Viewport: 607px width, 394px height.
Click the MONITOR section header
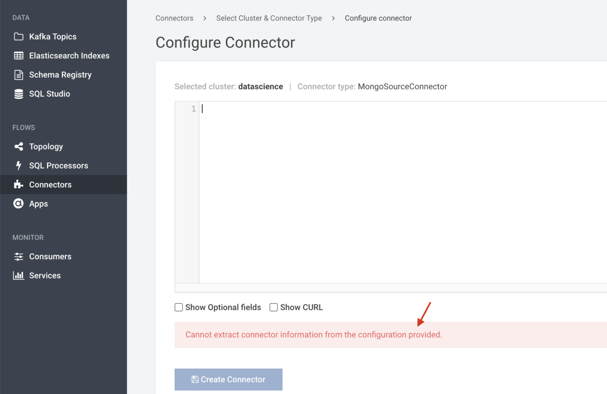[28, 238]
